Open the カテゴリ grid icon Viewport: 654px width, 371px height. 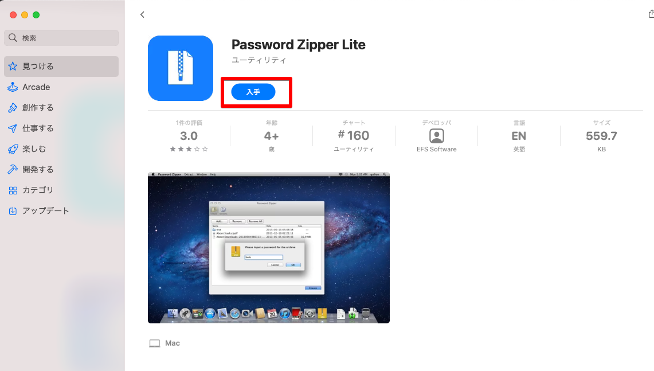(x=13, y=190)
